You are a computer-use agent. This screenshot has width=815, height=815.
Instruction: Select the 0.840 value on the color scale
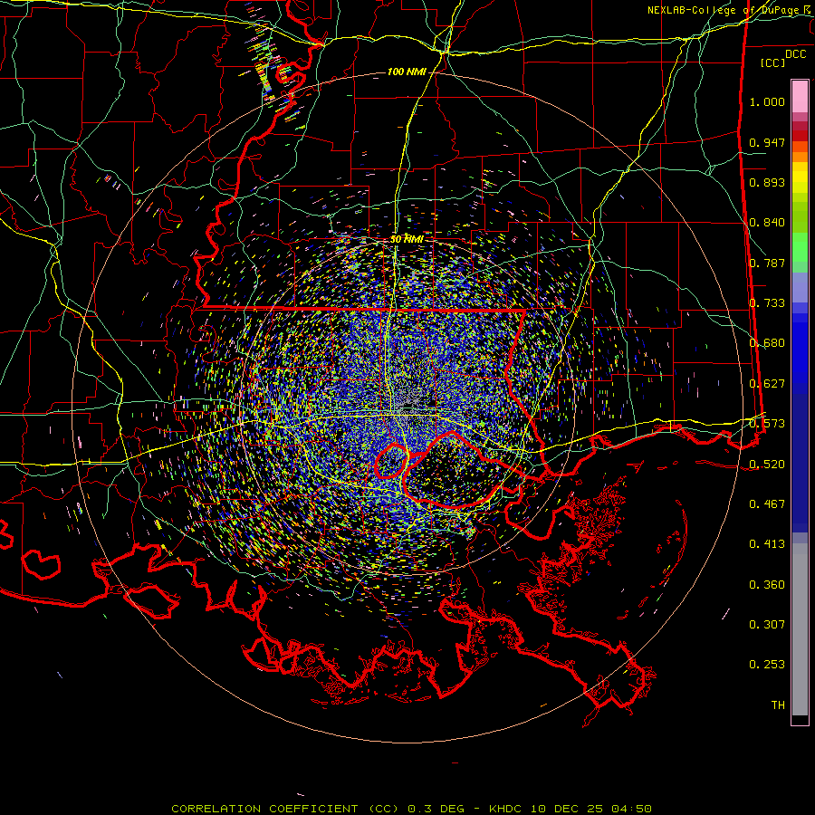(x=767, y=223)
